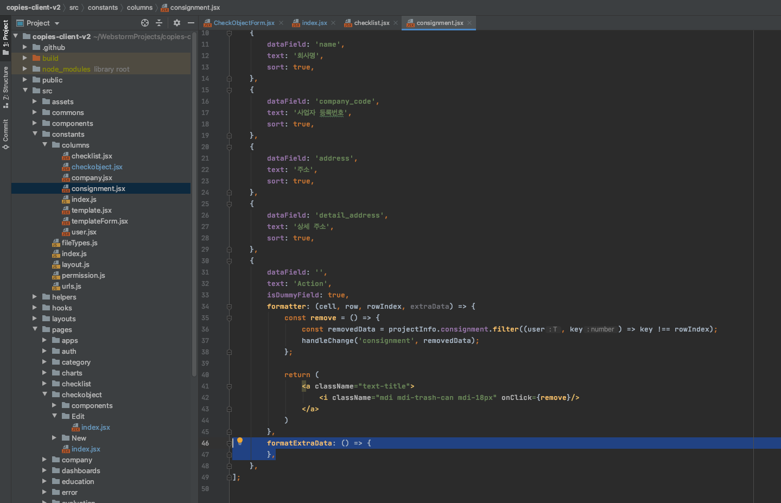Click the lightbulb intention icon at line 46

tap(240, 441)
